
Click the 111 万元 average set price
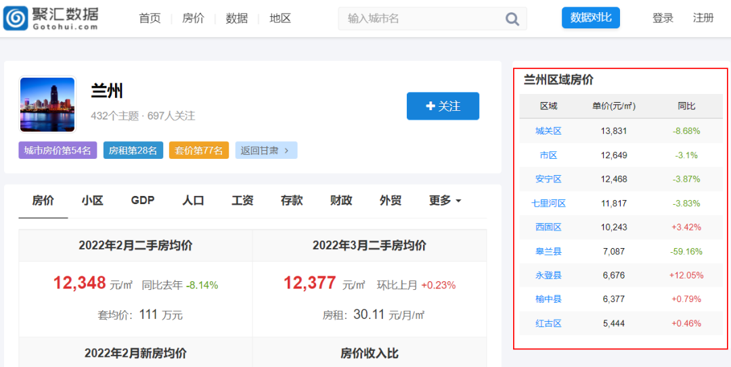click(161, 315)
